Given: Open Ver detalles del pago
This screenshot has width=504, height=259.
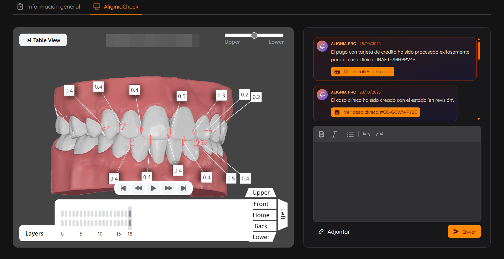Looking at the screenshot, I should coord(363,72).
